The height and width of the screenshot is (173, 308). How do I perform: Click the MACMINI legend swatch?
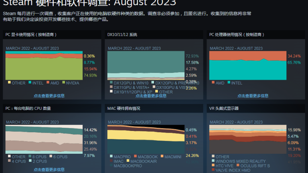[x=162, y=156]
